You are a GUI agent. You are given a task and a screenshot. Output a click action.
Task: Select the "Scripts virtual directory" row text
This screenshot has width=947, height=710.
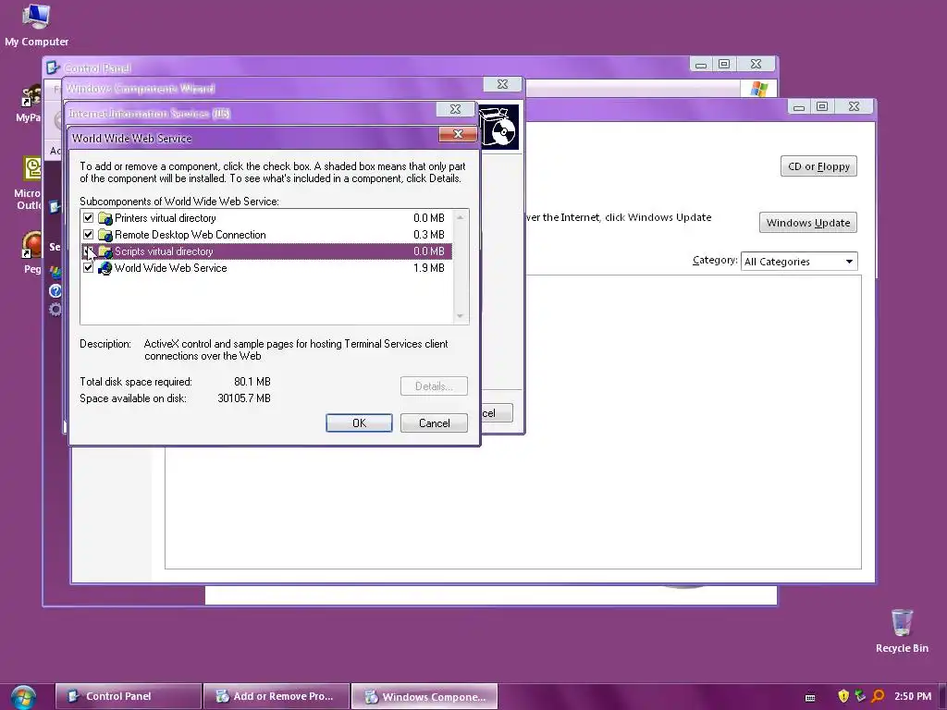pos(164,251)
